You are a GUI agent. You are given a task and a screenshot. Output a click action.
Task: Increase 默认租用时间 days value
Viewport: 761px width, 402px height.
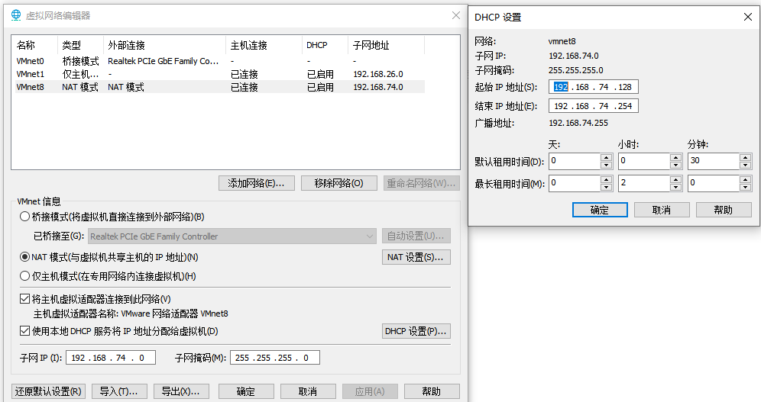(606, 157)
